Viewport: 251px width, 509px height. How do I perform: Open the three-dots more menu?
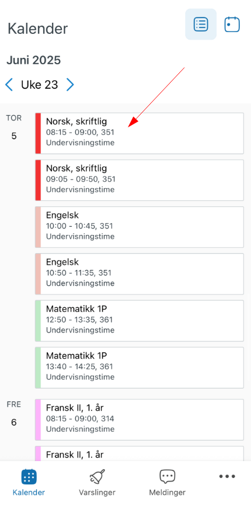click(x=227, y=476)
